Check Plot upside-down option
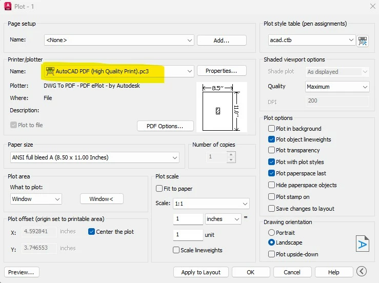379x283 pixels. (271, 254)
